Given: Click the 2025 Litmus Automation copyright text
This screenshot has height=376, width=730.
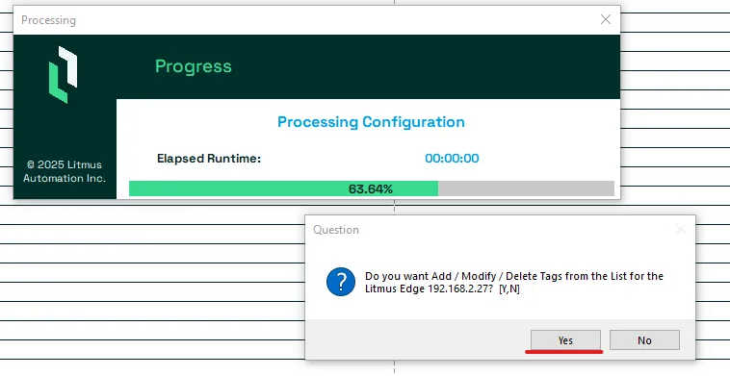Looking at the screenshot, I should tap(65, 171).
